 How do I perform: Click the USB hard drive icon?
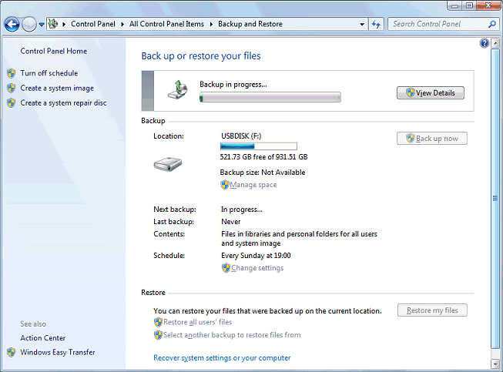167,164
